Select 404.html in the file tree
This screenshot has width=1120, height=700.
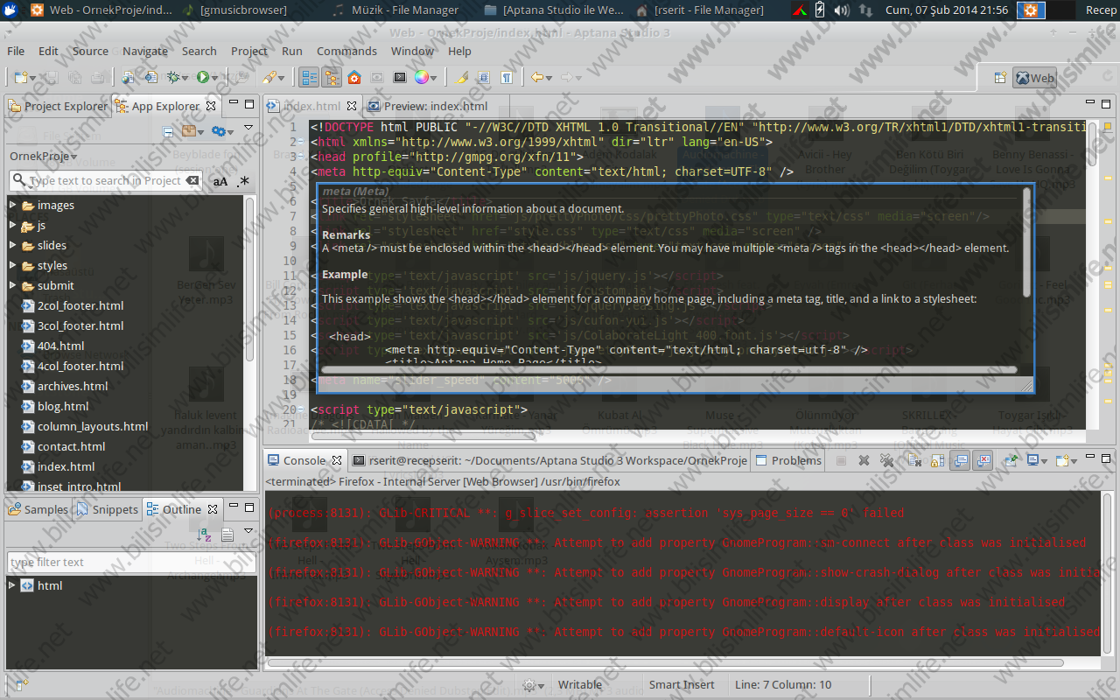pyautogui.click(x=60, y=346)
